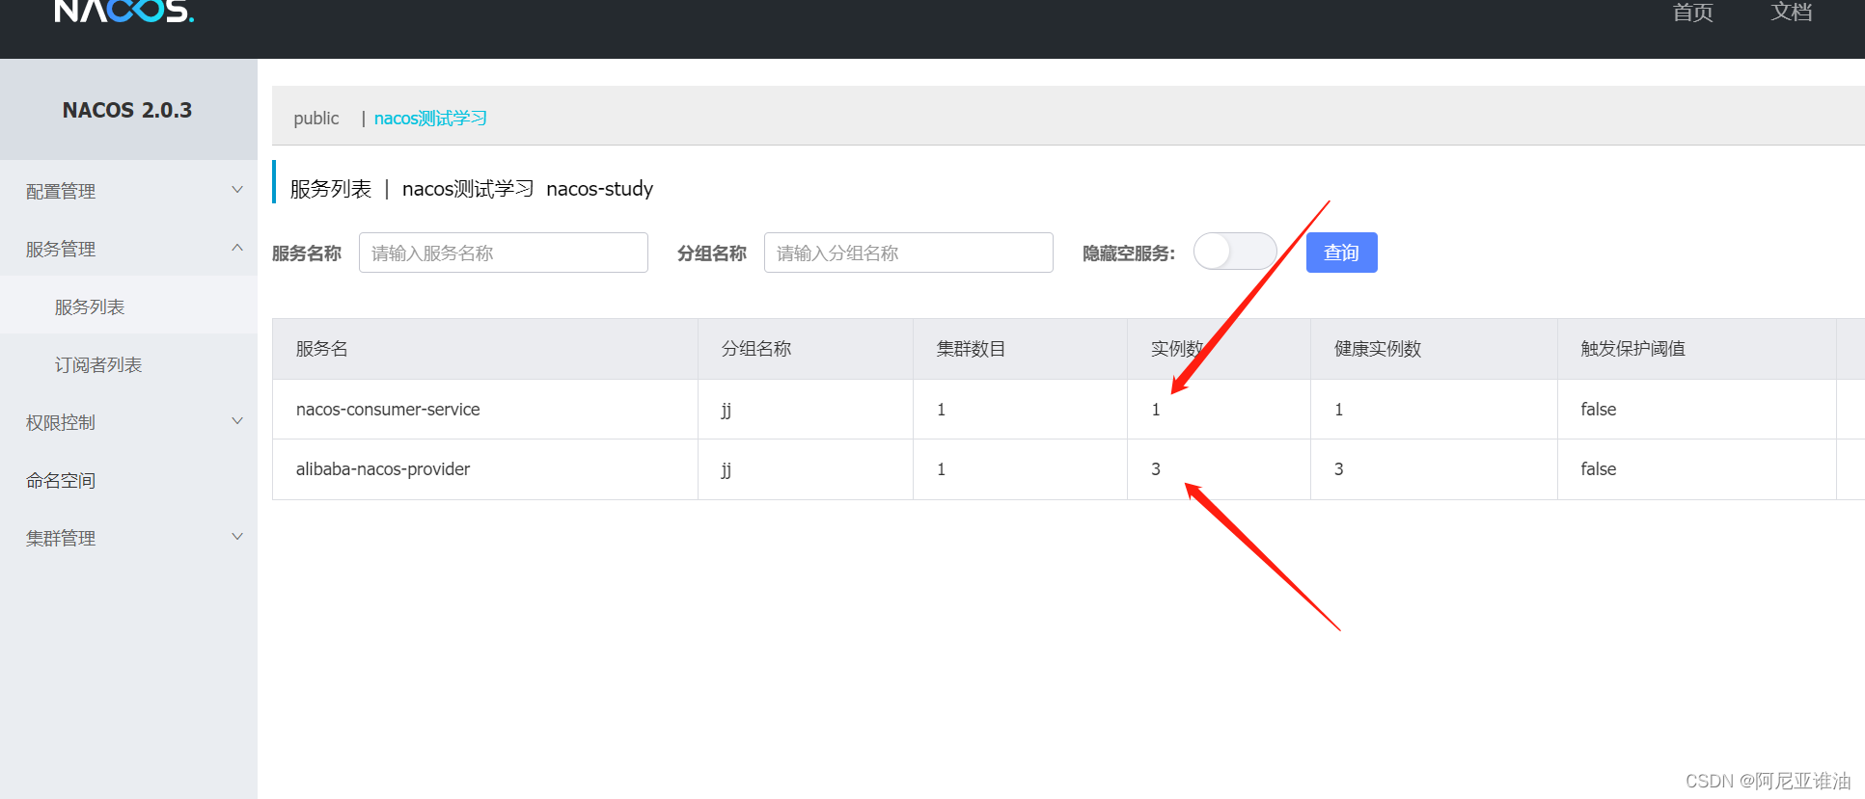Switch to the public namespace

pos(316,118)
